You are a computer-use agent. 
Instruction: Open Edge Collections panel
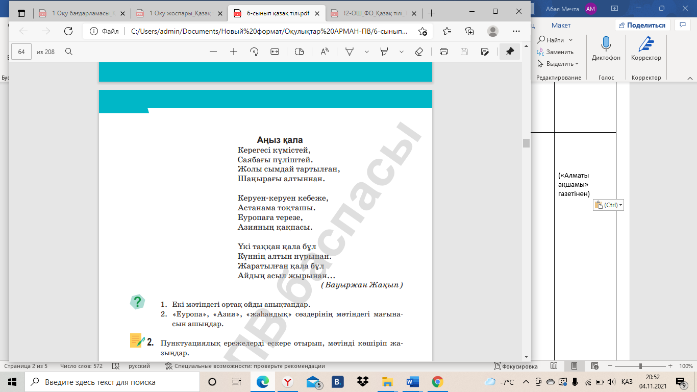click(x=470, y=31)
